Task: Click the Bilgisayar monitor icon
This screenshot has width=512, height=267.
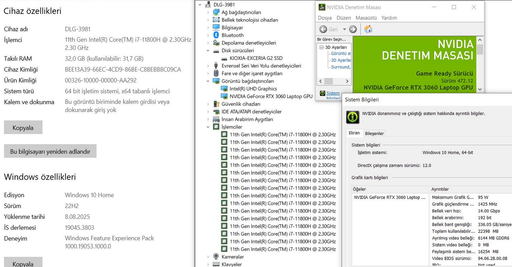Action: pos(216,27)
